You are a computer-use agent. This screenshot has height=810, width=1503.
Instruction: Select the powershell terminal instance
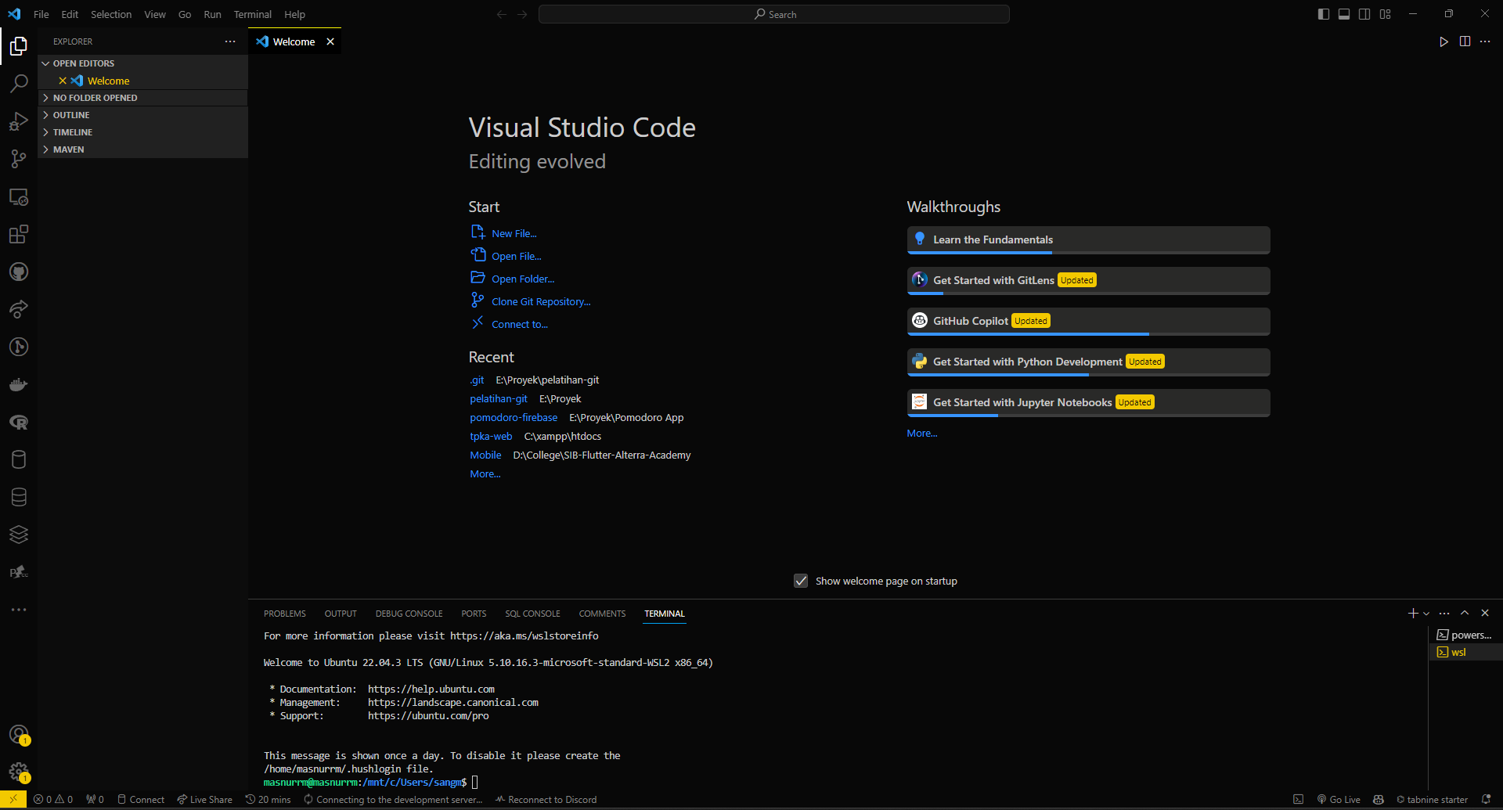1465,635
